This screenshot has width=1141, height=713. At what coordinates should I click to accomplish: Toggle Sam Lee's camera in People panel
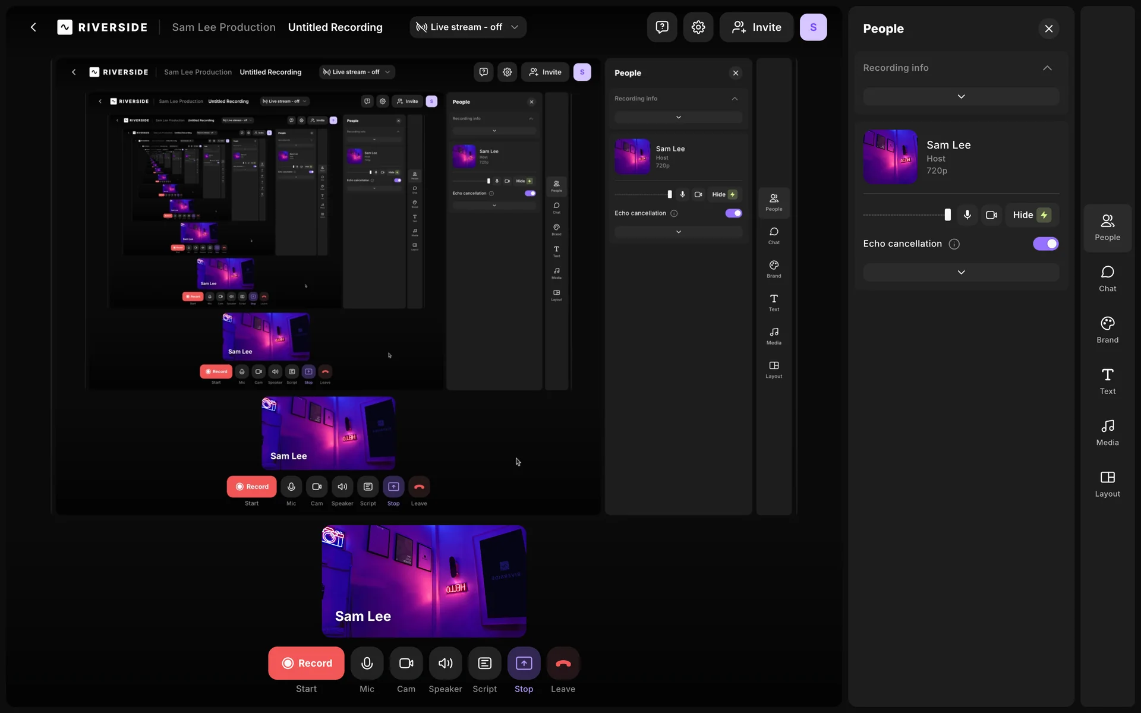(x=991, y=215)
